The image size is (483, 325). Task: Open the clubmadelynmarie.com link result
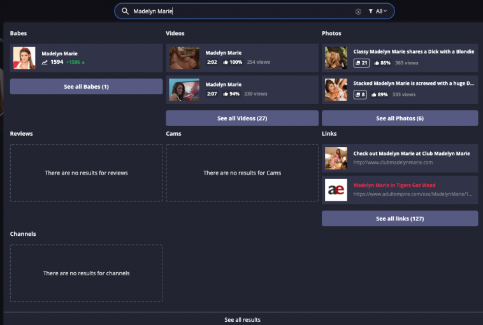(x=411, y=157)
